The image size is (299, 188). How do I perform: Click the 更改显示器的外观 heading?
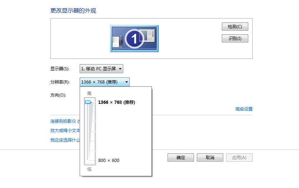73,10
